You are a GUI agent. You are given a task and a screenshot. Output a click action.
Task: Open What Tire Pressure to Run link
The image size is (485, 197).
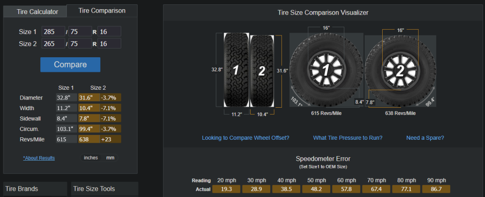[x=348, y=138]
